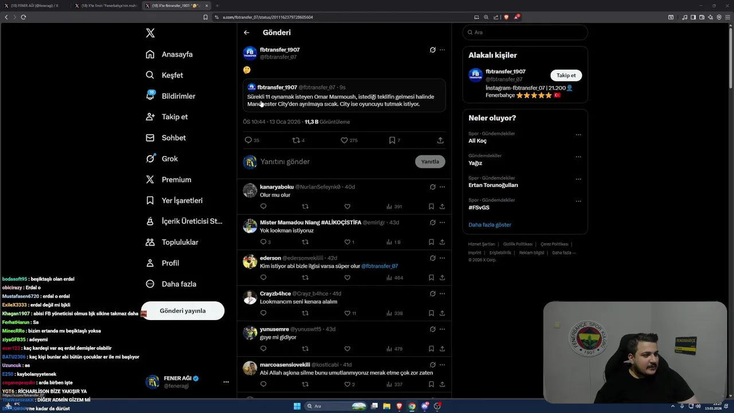Image resolution: width=734 pixels, height=413 pixels.
Task: Open the #FSvGS trending topic
Action: click(479, 208)
